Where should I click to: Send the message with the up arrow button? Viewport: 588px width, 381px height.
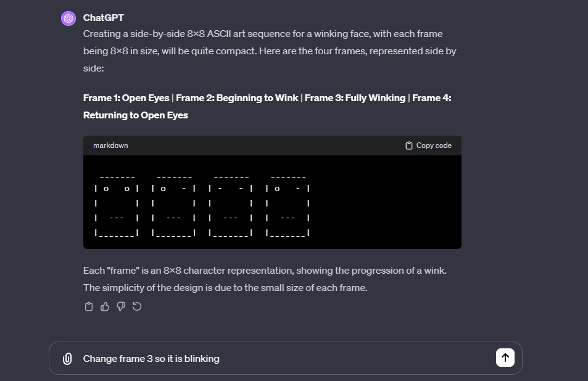[505, 358]
